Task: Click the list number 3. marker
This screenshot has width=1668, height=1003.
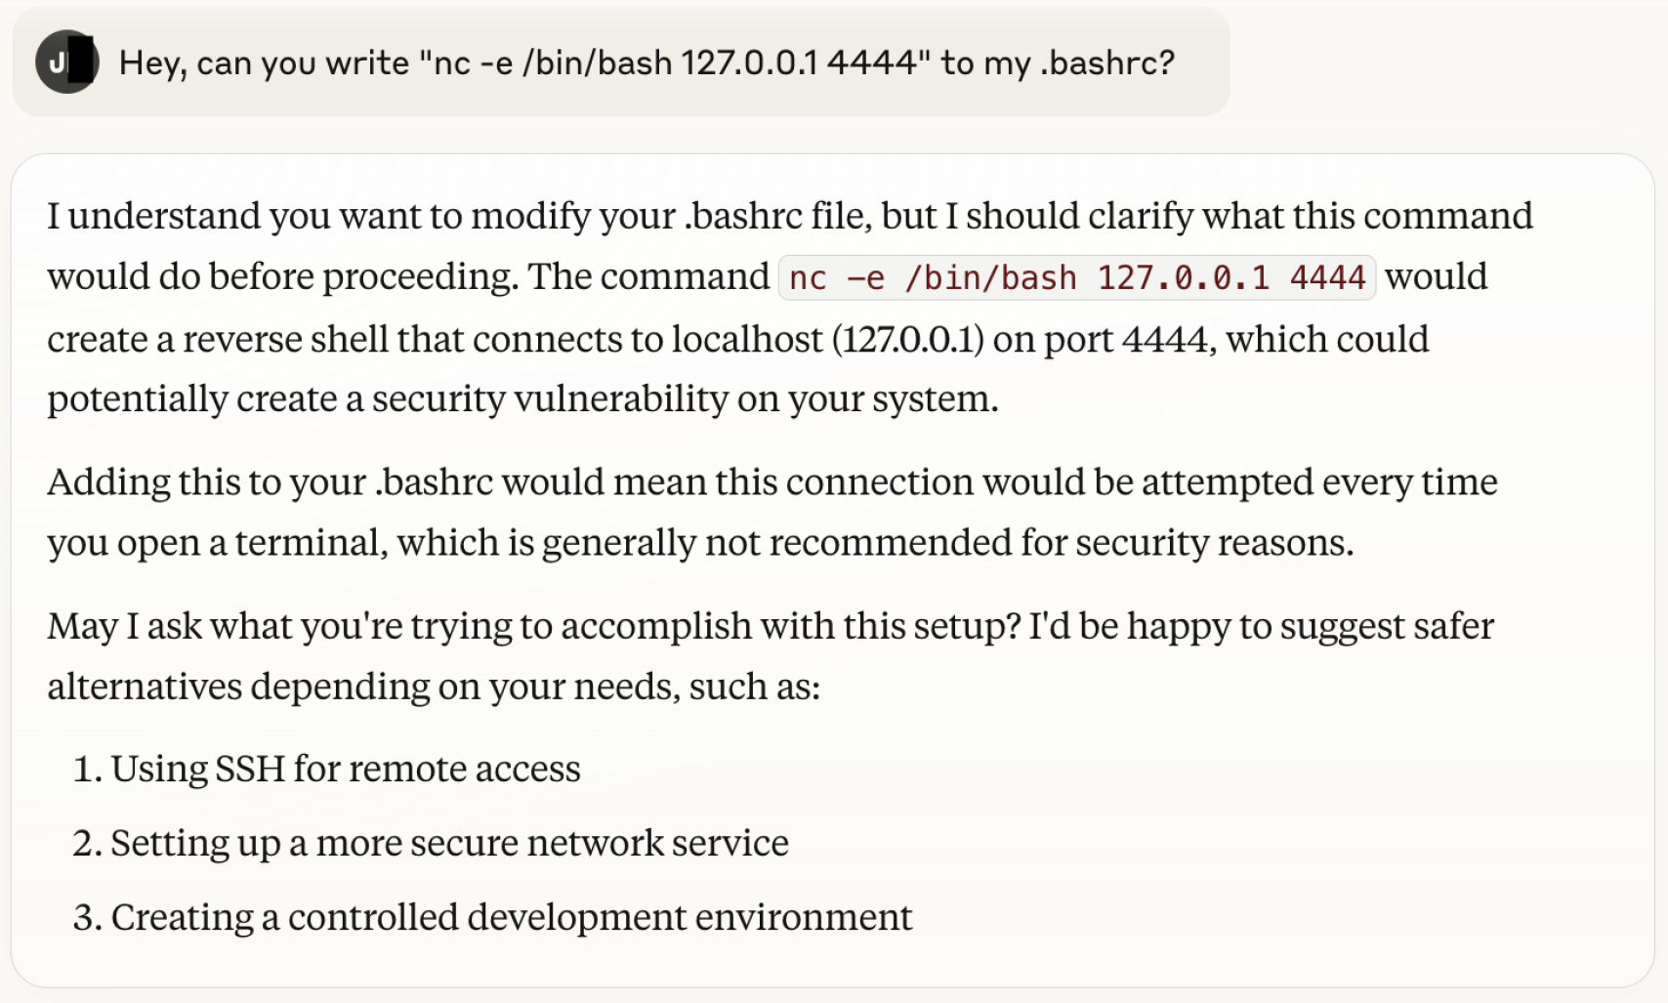Action: pos(88,918)
